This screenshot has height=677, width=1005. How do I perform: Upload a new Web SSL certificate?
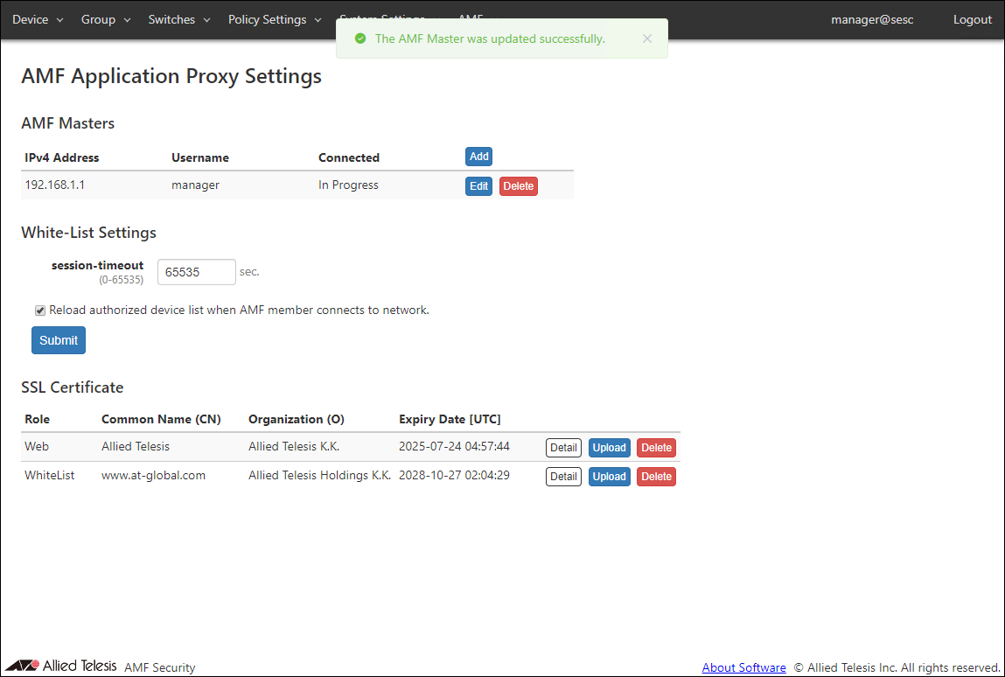click(x=609, y=448)
